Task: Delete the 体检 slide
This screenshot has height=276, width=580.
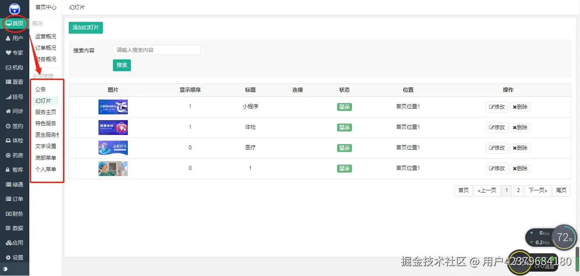Action: pyautogui.click(x=520, y=128)
